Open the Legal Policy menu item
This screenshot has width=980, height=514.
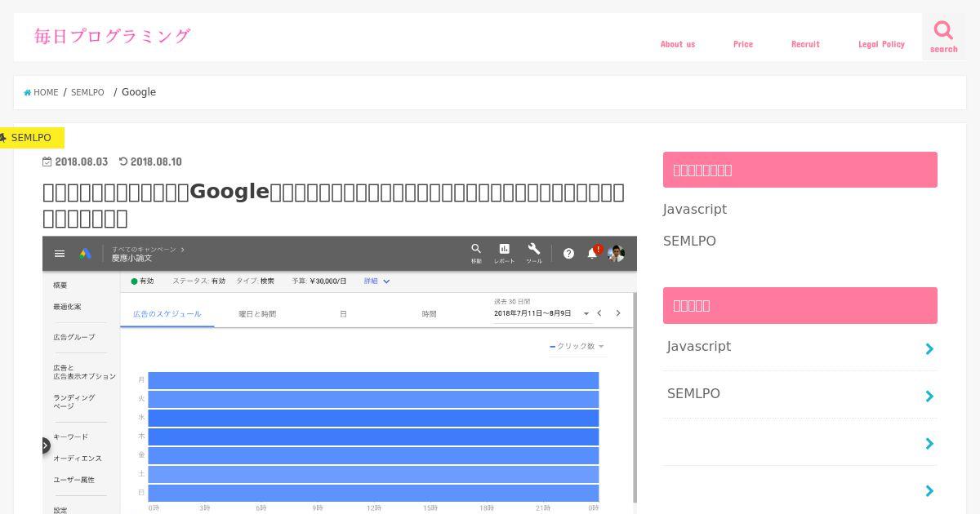click(x=881, y=44)
